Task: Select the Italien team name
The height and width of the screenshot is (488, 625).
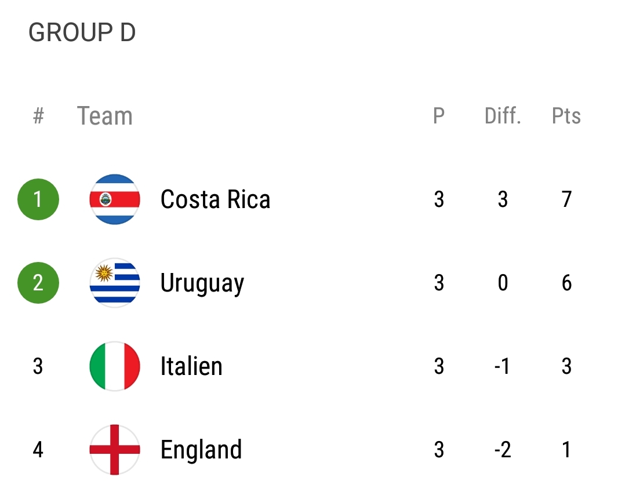Action: click(x=191, y=366)
